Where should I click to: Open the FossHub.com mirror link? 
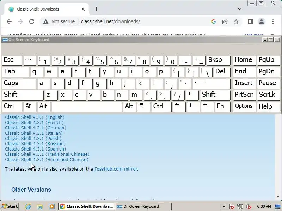coord(116,169)
